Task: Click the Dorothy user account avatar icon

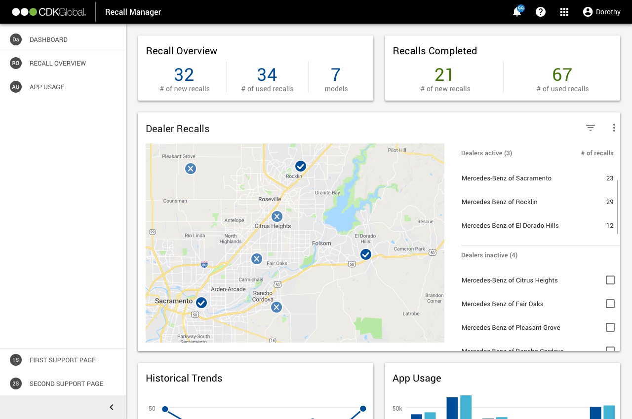Action: point(588,12)
